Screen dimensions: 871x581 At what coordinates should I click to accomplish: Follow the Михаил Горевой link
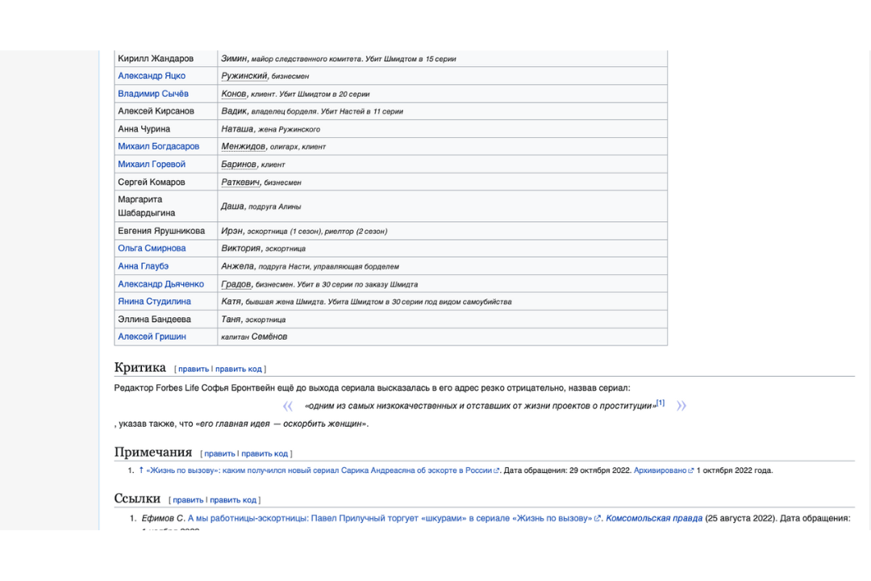click(x=152, y=164)
